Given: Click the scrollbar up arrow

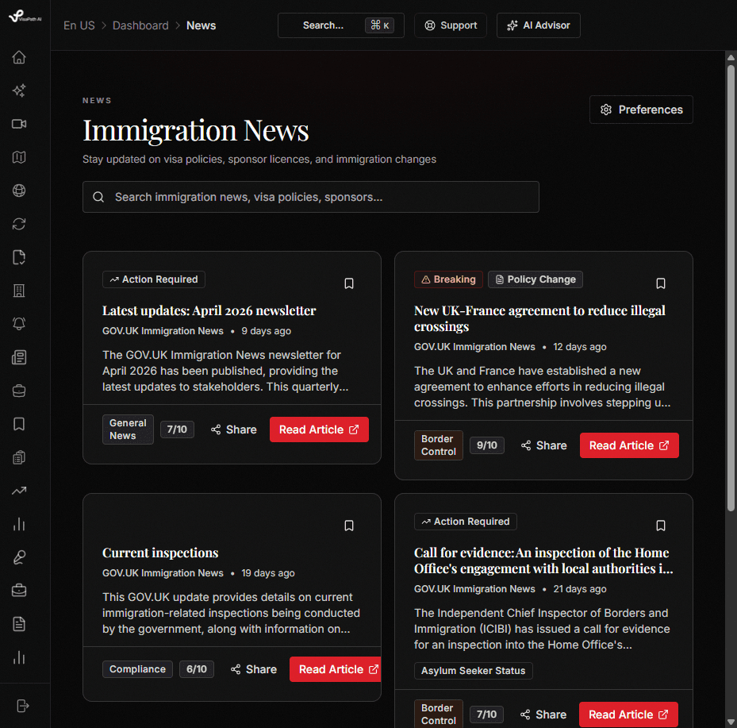Looking at the screenshot, I should [x=731, y=58].
